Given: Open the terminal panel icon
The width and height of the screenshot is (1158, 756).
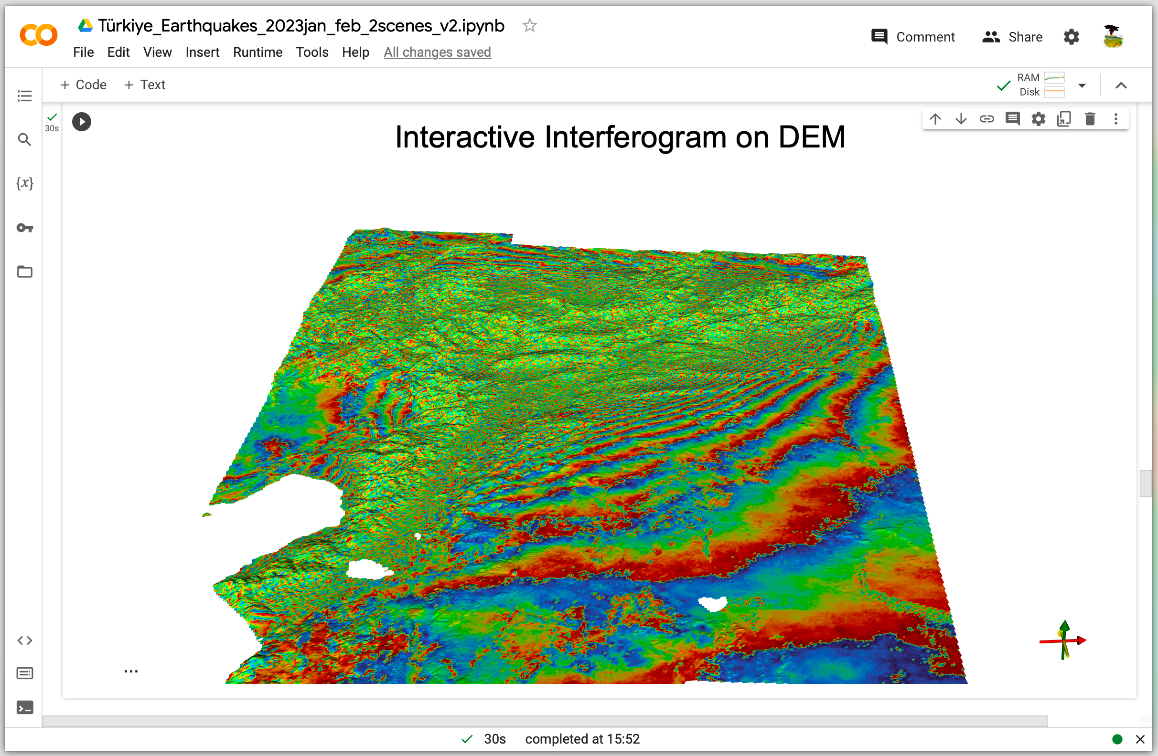Looking at the screenshot, I should tap(24, 707).
